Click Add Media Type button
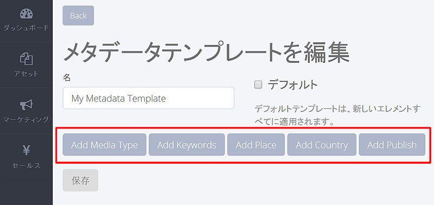434x205 pixels. pos(104,145)
